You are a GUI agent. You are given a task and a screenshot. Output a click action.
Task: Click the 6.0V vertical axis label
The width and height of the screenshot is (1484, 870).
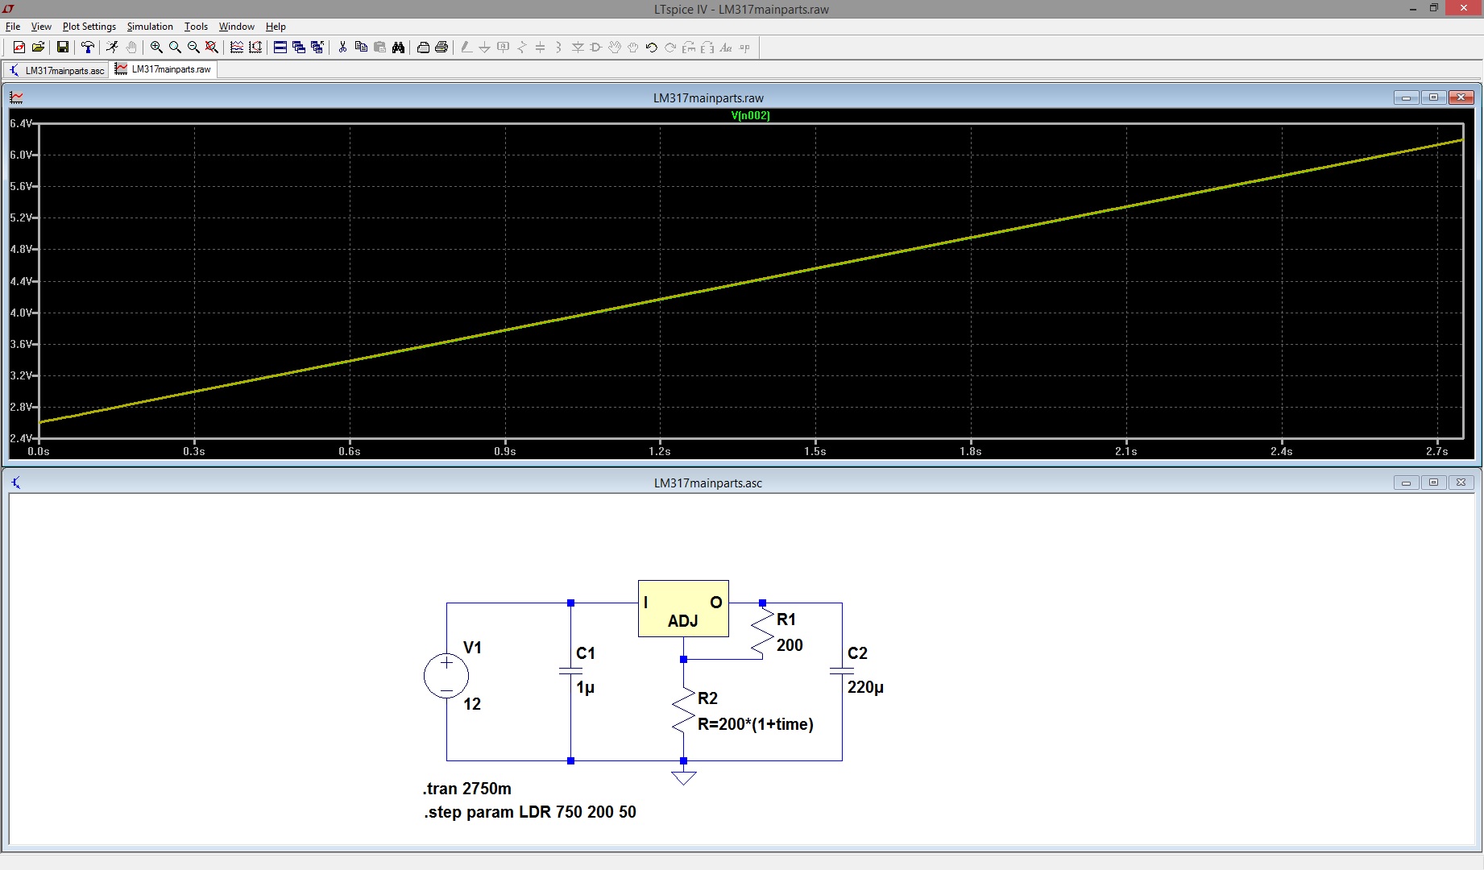21,155
